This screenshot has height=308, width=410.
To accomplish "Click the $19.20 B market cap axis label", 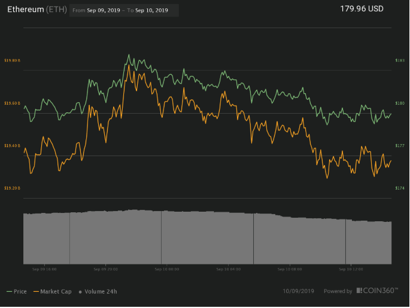I will coord(12,188).
